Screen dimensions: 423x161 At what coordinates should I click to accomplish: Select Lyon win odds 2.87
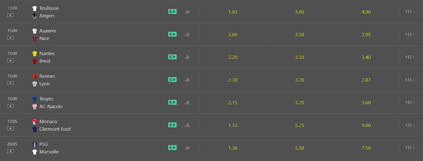pos(366,80)
